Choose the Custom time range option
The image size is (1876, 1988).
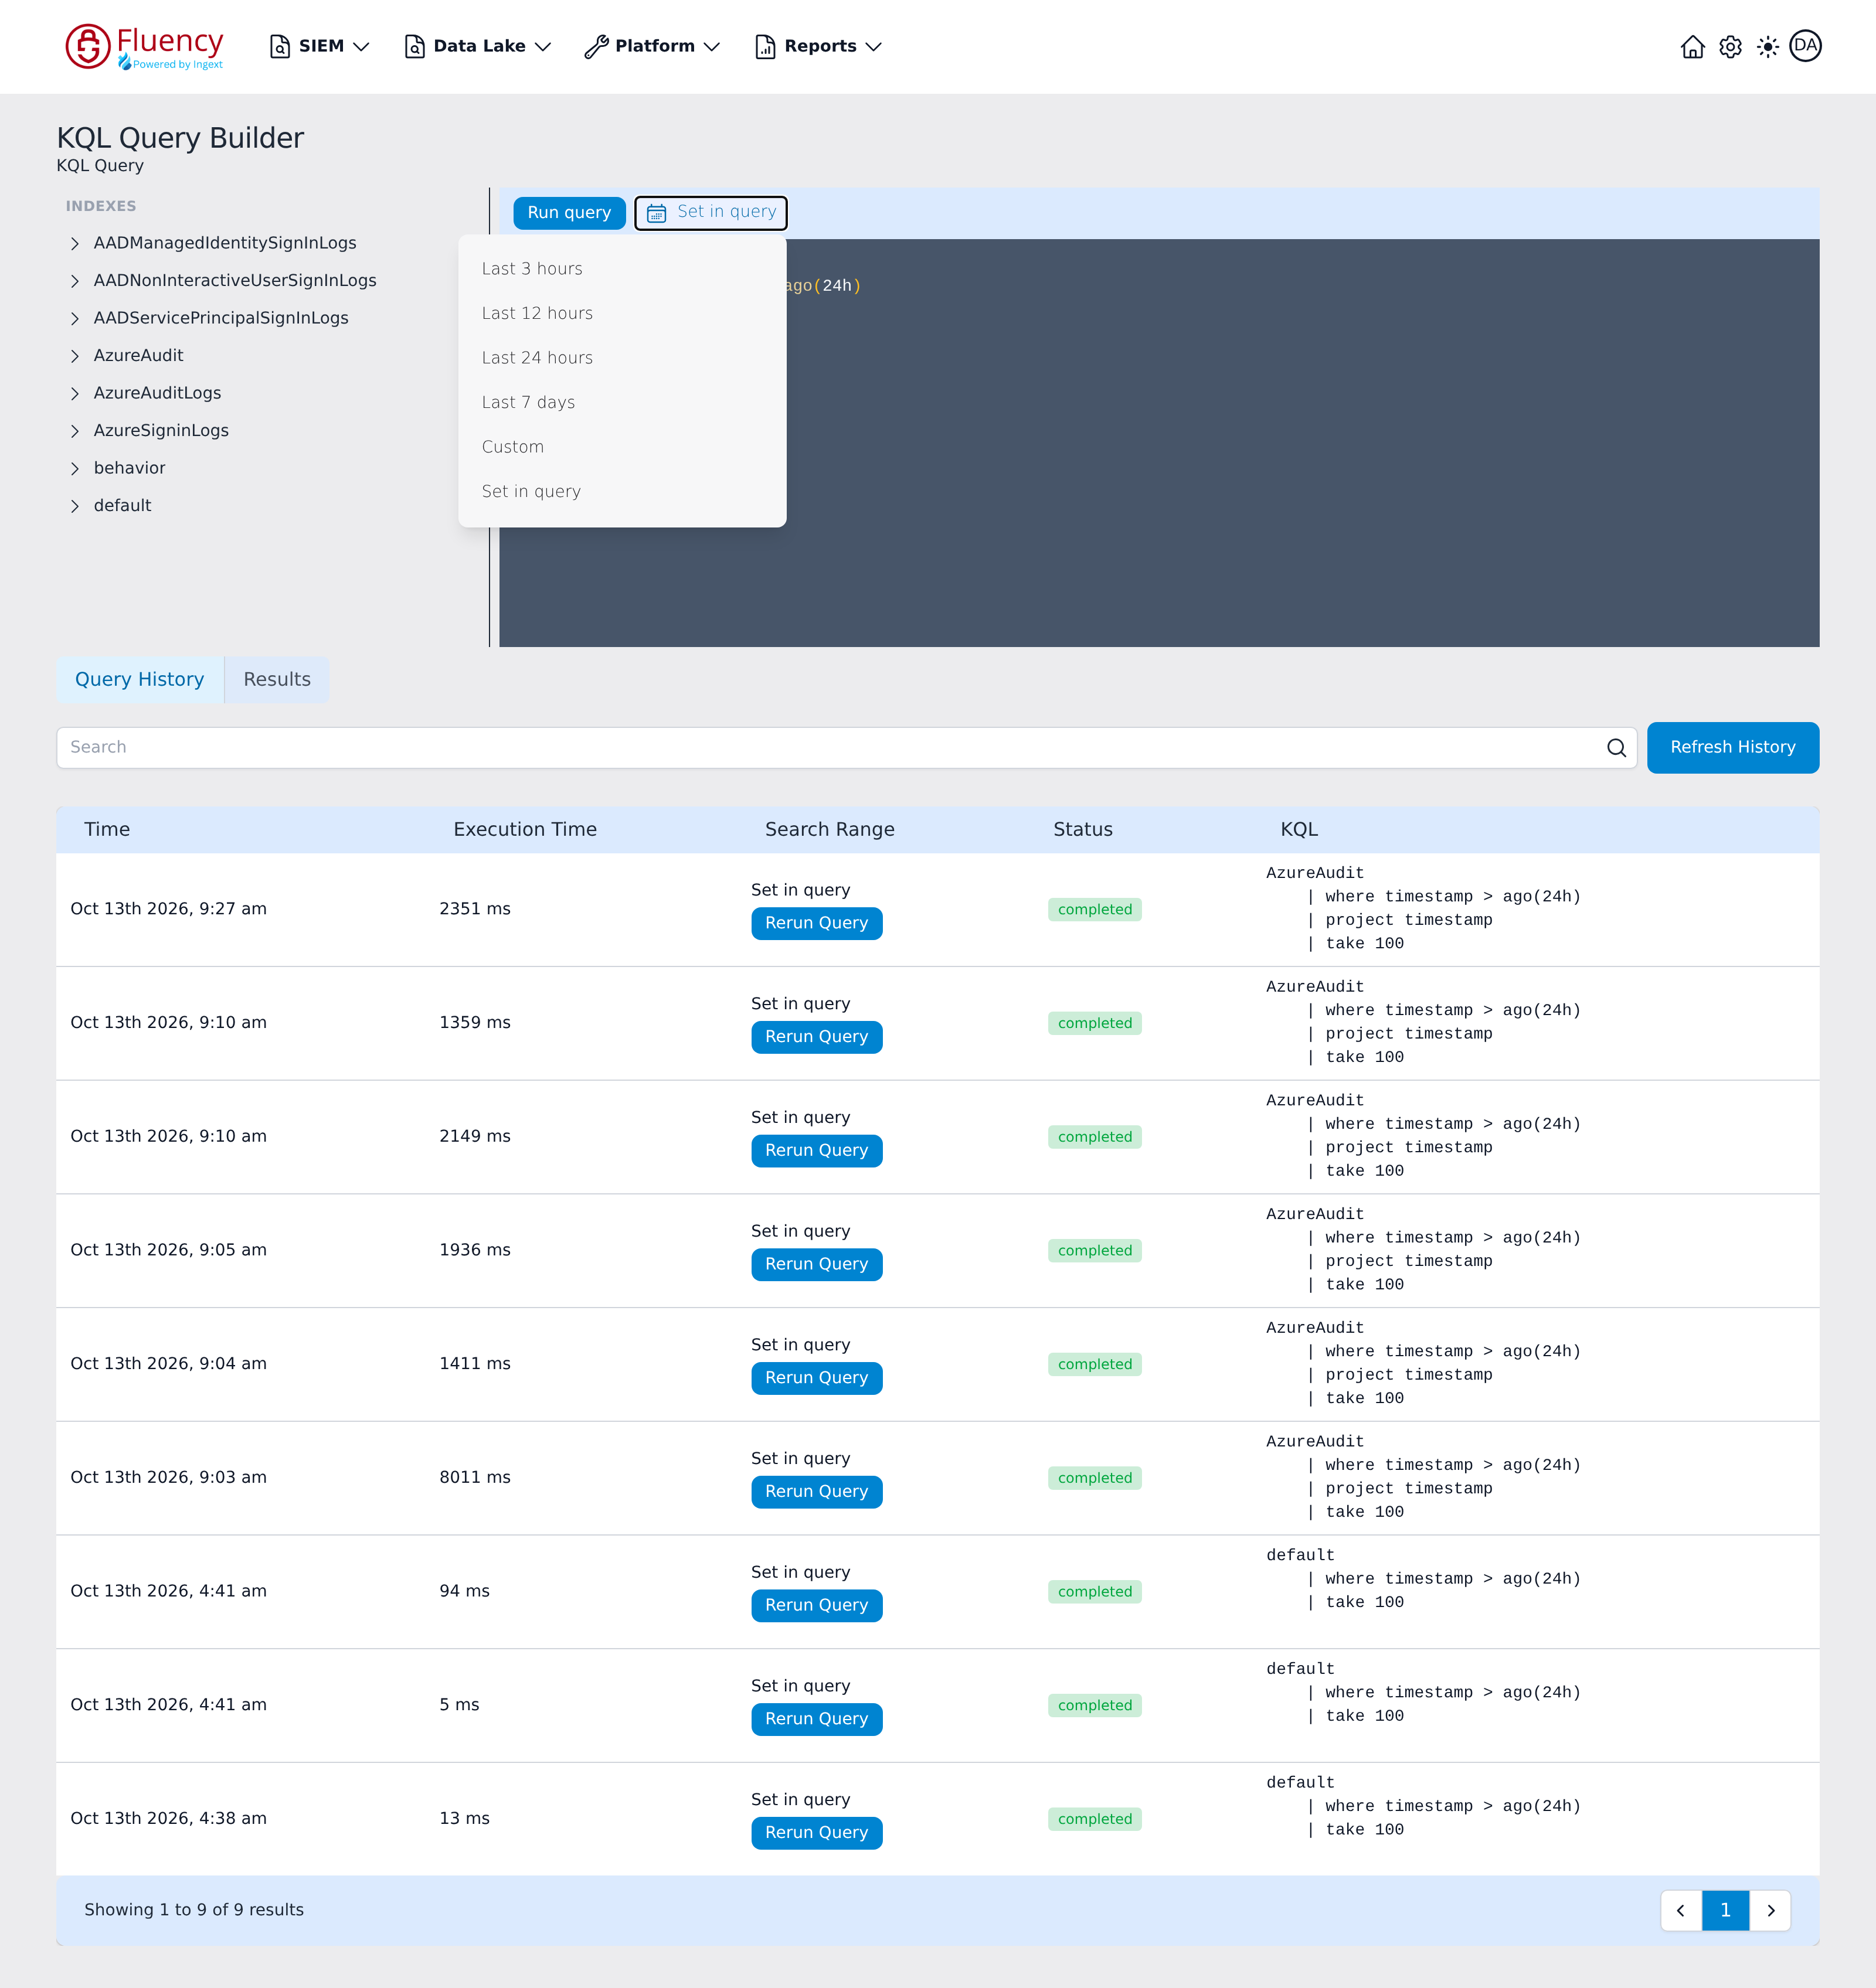623,447
